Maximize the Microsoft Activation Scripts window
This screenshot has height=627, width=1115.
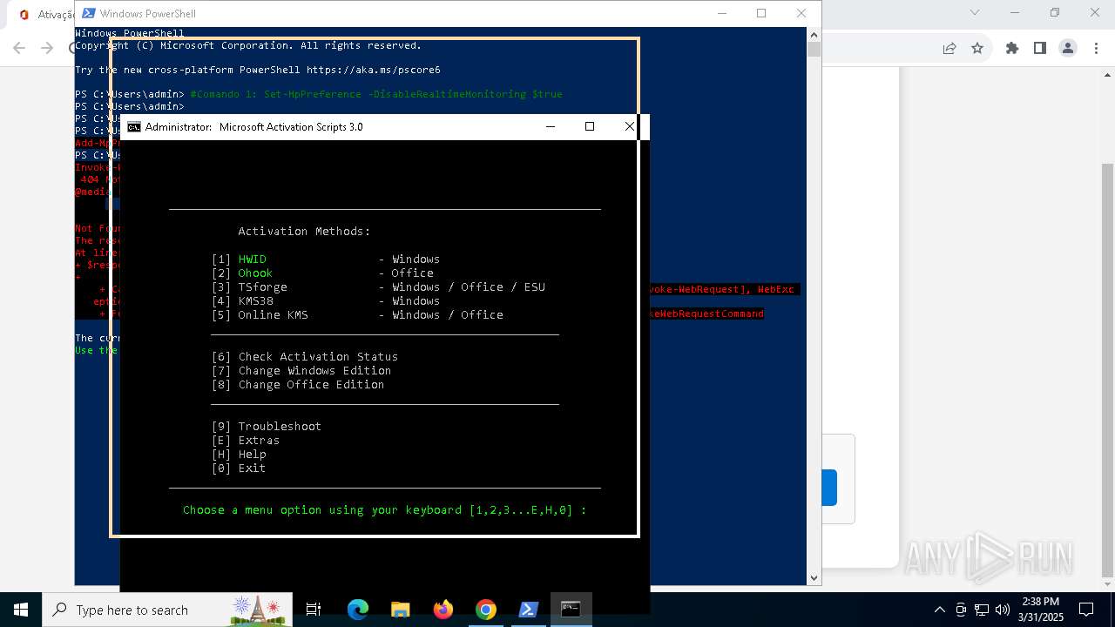(x=590, y=126)
